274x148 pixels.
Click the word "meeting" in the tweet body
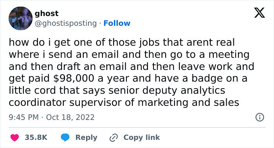click(x=229, y=55)
